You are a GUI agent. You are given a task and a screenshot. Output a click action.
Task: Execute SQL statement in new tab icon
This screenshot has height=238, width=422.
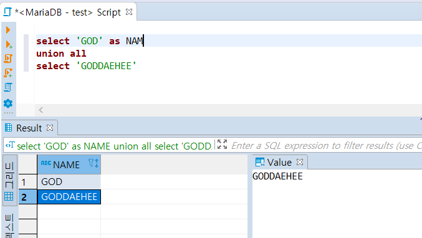point(9,44)
